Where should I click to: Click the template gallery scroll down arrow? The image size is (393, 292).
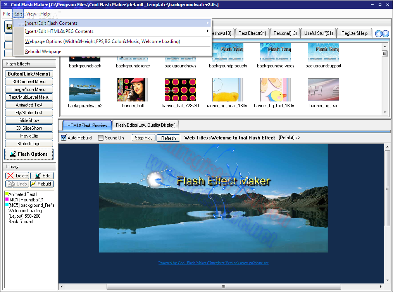tap(385, 112)
